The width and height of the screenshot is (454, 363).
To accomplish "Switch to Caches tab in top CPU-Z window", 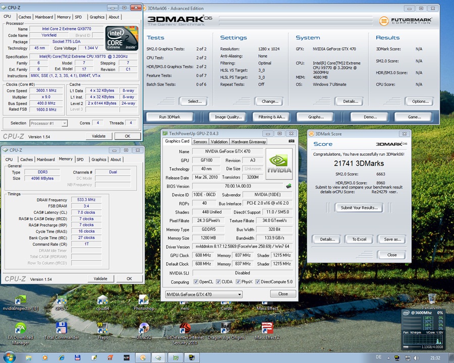I will pos(25,17).
